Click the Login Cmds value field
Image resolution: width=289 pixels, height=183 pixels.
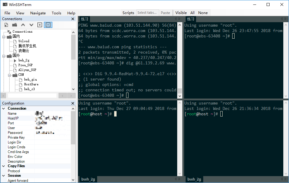coord(53,147)
